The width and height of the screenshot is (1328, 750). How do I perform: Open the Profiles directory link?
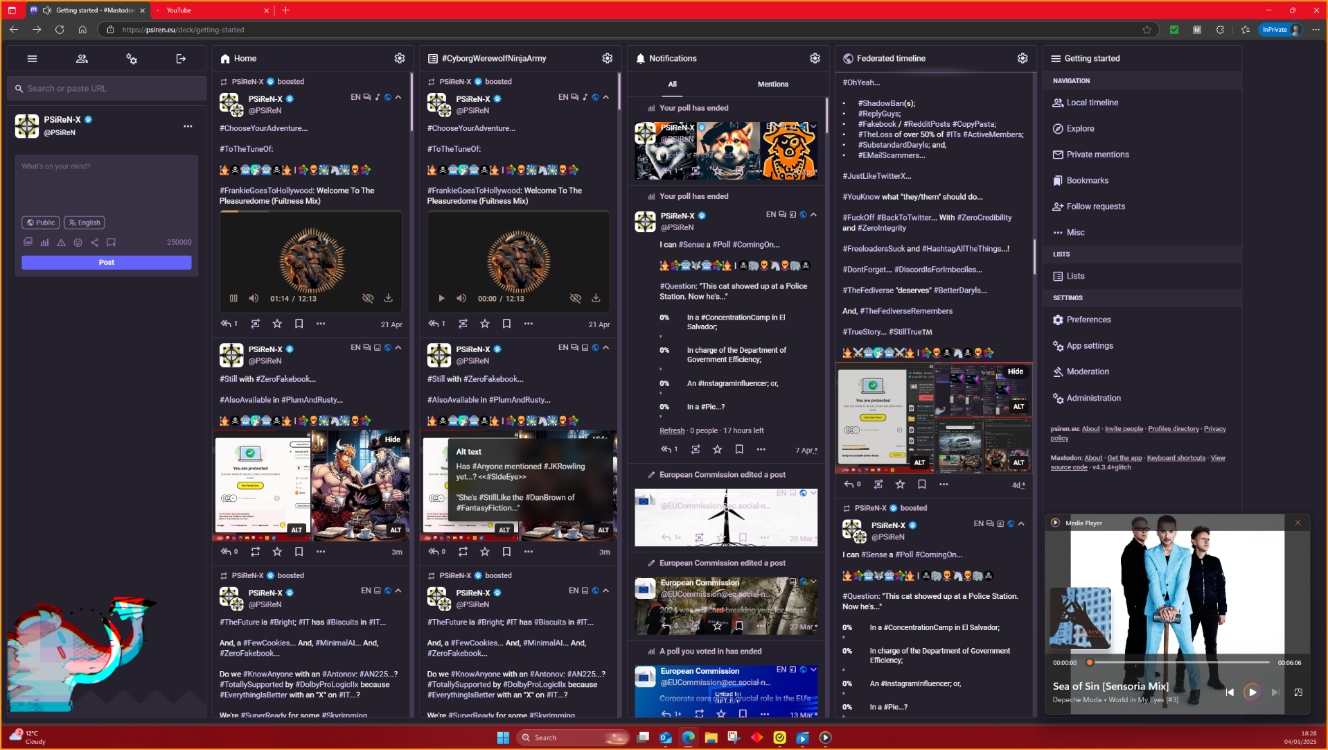click(1173, 429)
